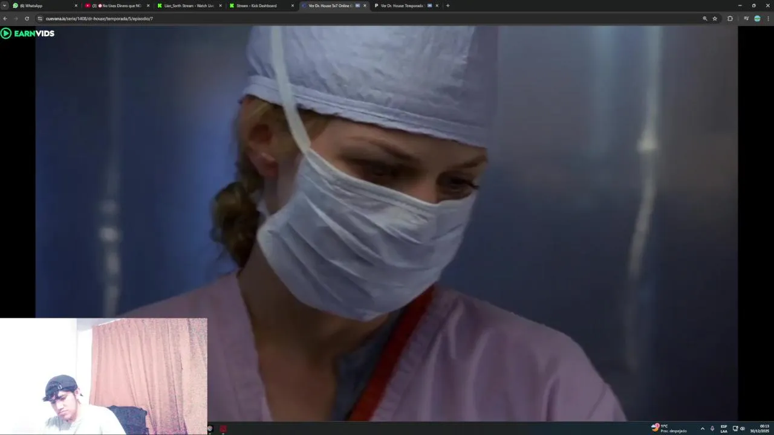Screen dimensions: 774x435
Task: Open a new browser tab
Action: [x=447, y=5]
